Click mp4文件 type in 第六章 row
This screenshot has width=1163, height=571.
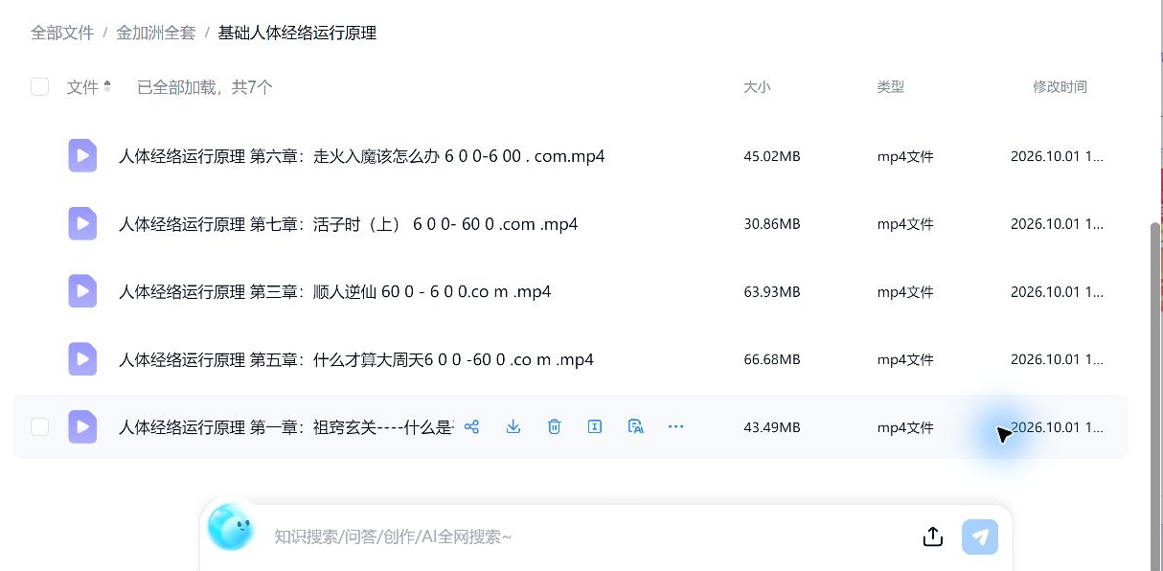click(905, 156)
